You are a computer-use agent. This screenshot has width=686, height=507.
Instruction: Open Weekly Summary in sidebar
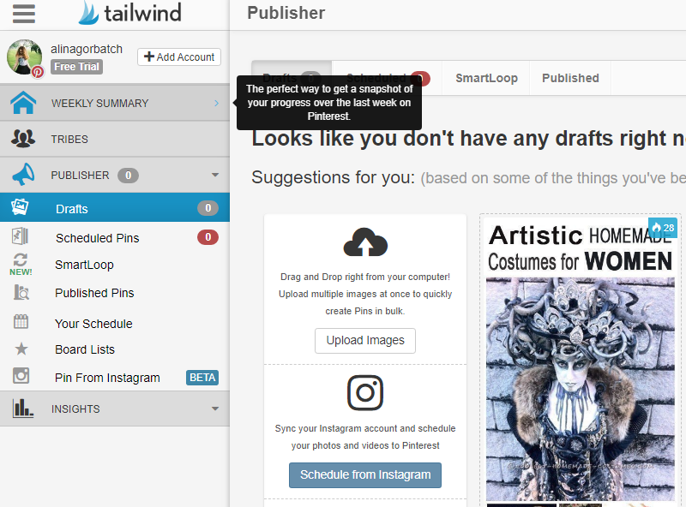[115, 103]
